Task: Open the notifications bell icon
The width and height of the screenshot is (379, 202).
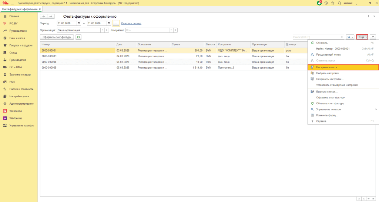Action: pos(319,3)
